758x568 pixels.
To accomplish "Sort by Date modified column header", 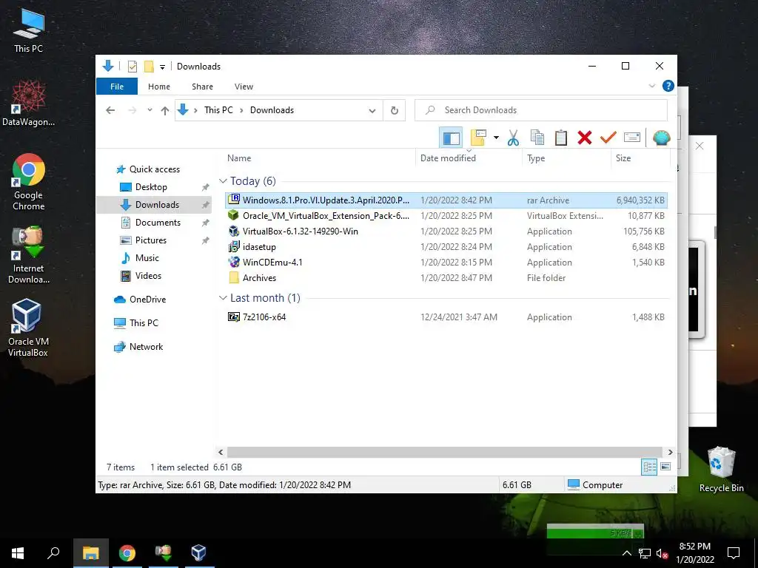I will pos(448,158).
